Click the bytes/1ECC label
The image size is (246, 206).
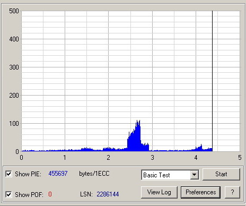(x=94, y=174)
